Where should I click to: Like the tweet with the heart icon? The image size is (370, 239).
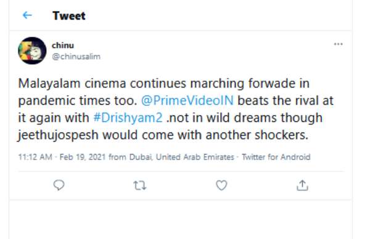[x=221, y=185]
